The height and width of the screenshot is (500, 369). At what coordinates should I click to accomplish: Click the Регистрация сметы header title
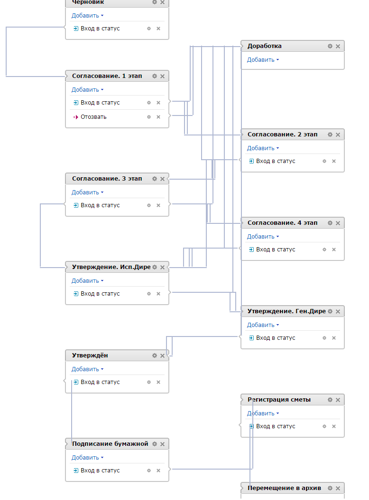pyautogui.click(x=279, y=400)
